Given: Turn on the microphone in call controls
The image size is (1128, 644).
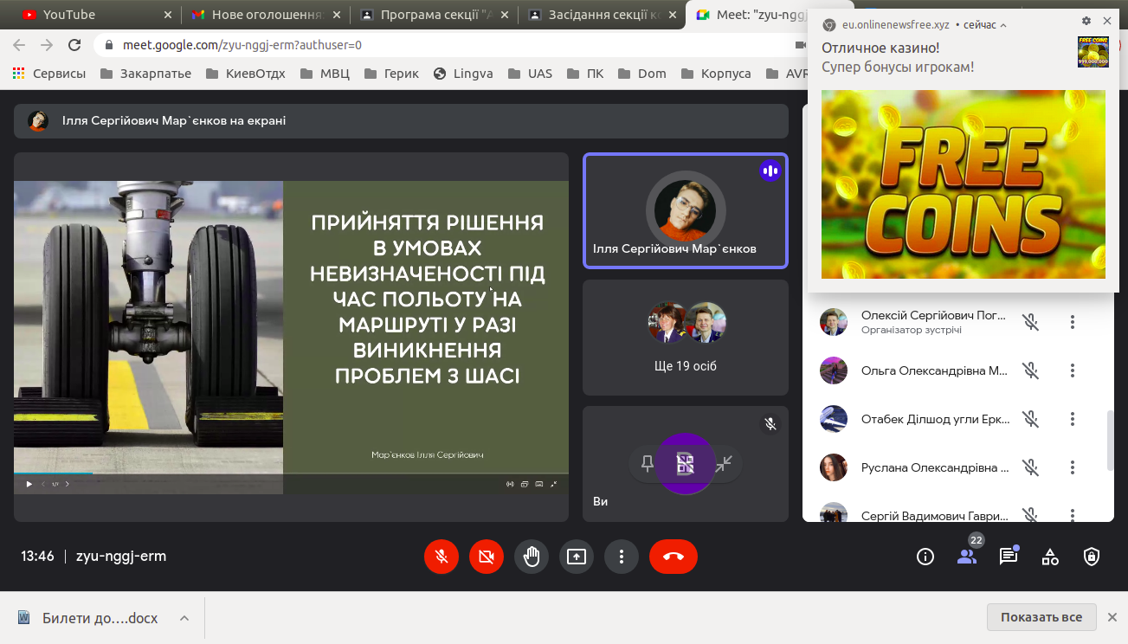Looking at the screenshot, I should (x=442, y=557).
